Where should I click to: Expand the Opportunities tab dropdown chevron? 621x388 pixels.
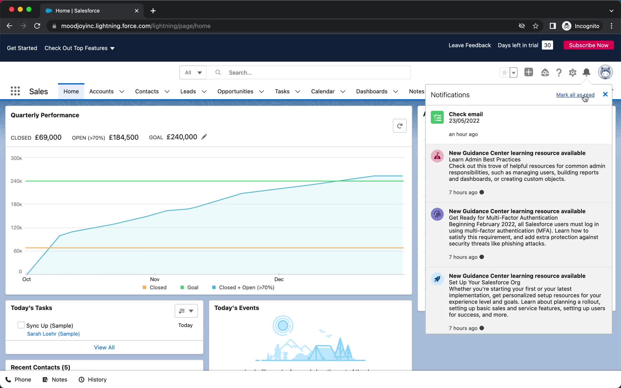click(261, 92)
